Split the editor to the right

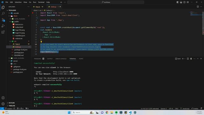click(x=198, y=7)
